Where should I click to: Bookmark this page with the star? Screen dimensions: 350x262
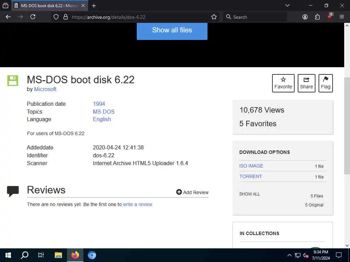[214, 17]
